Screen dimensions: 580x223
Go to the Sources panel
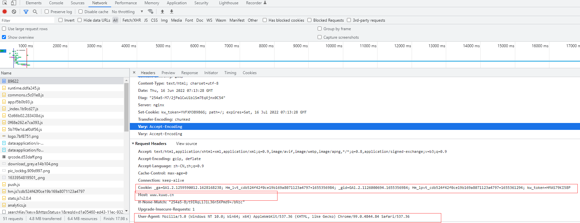coord(78,3)
